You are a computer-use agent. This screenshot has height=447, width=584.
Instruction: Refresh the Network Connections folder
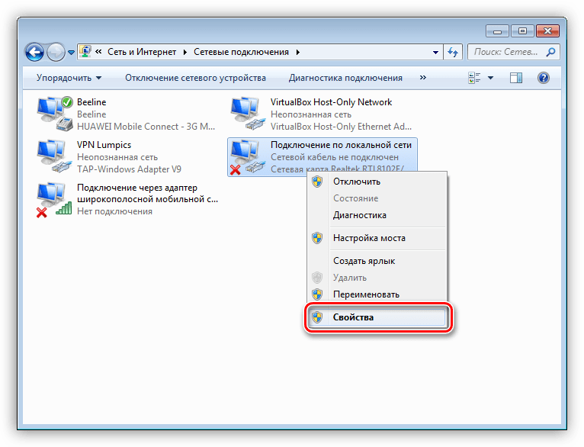click(453, 52)
